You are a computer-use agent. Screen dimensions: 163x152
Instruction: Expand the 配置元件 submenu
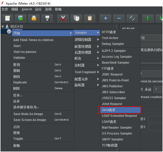[x=86, y=79]
